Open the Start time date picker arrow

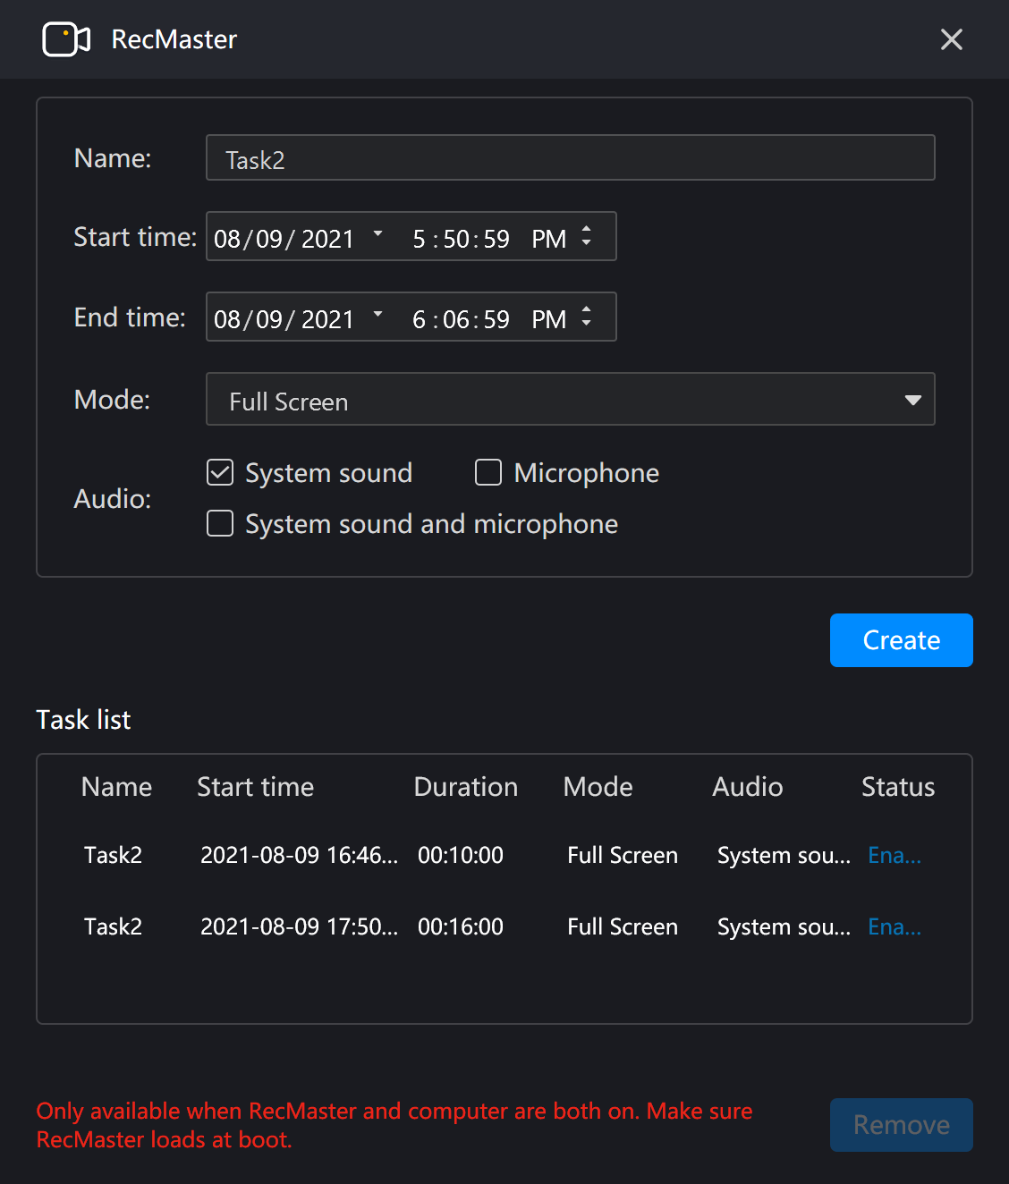[377, 234]
